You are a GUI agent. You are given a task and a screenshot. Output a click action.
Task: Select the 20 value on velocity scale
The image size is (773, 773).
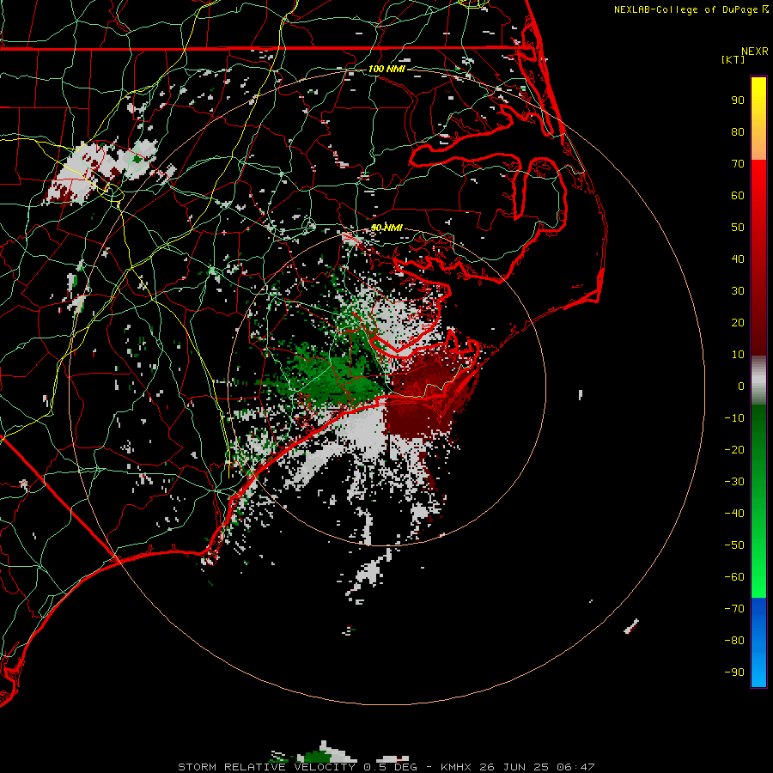click(x=738, y=323)
